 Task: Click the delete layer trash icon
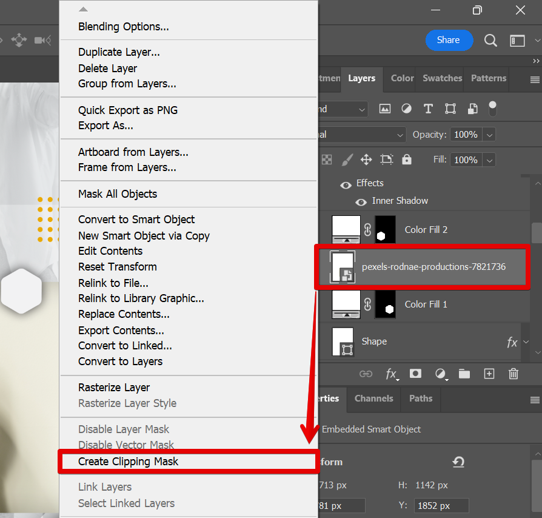click(514, 374)
